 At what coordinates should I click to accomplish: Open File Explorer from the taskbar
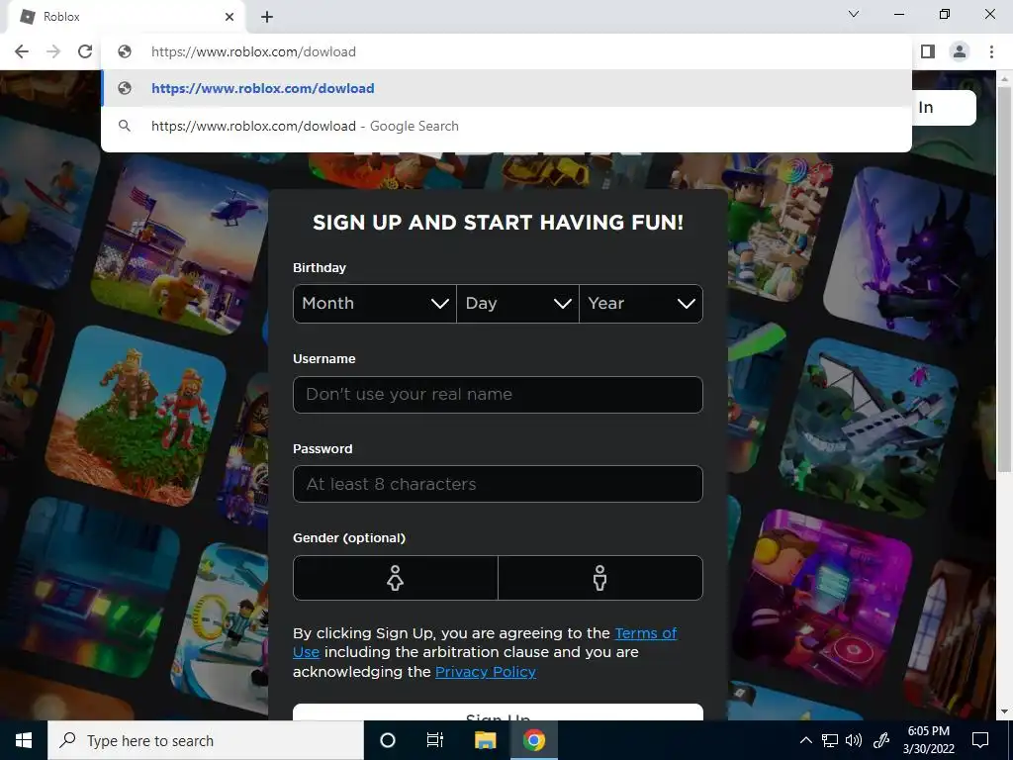[x=485, y=740]
